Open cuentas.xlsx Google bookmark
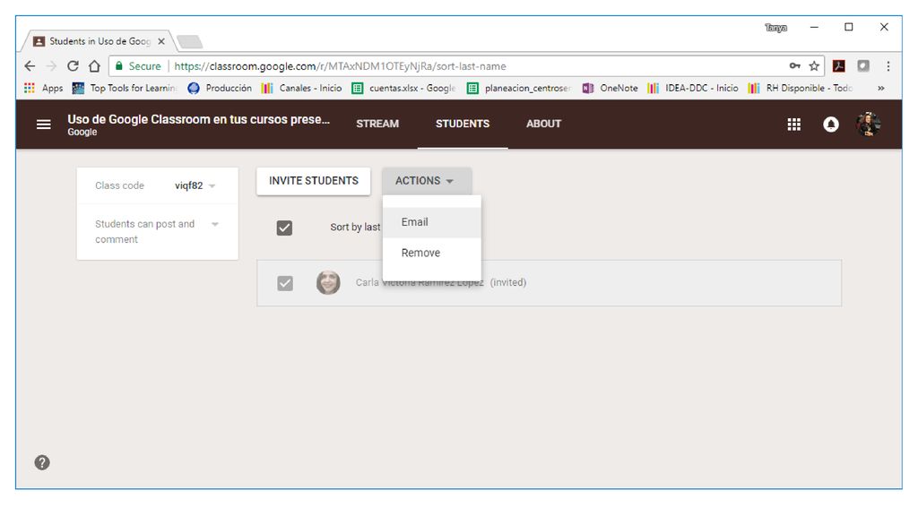918x516 pixels. click(403, 88)
